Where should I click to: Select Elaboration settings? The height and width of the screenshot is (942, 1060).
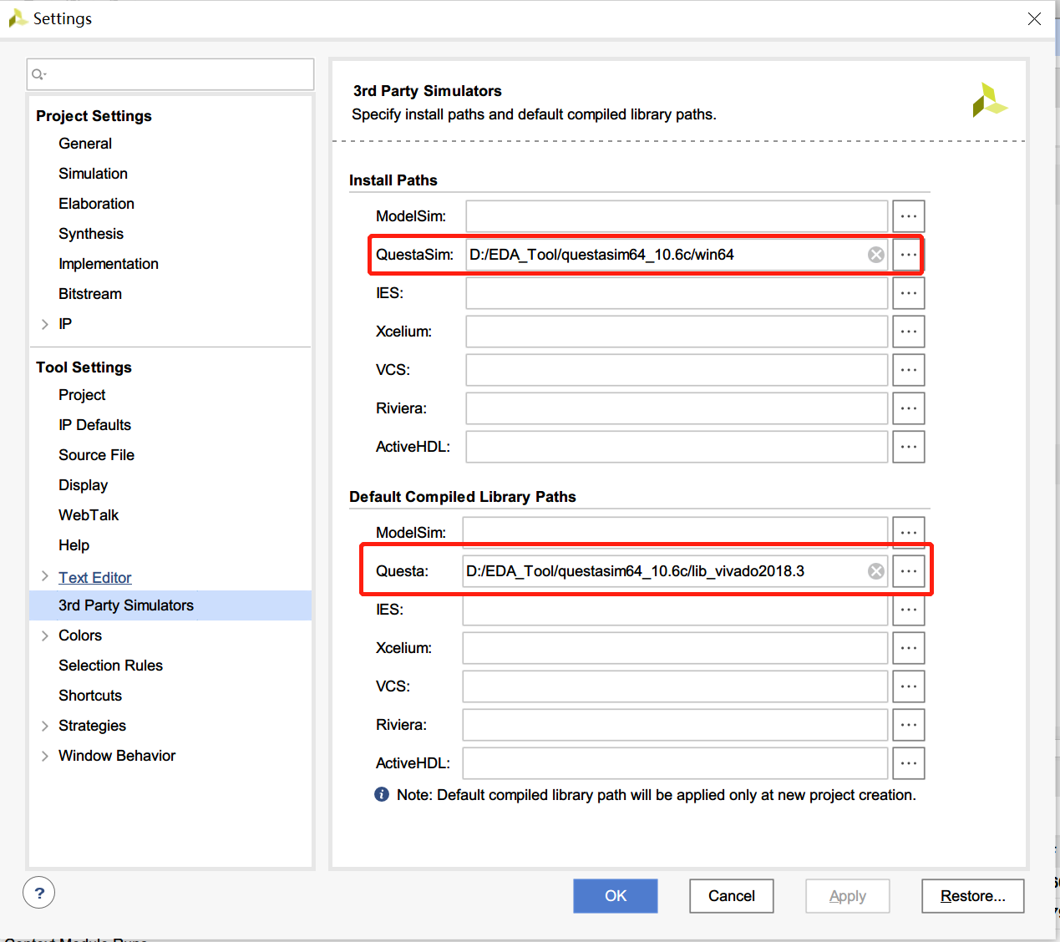[96, 204]
